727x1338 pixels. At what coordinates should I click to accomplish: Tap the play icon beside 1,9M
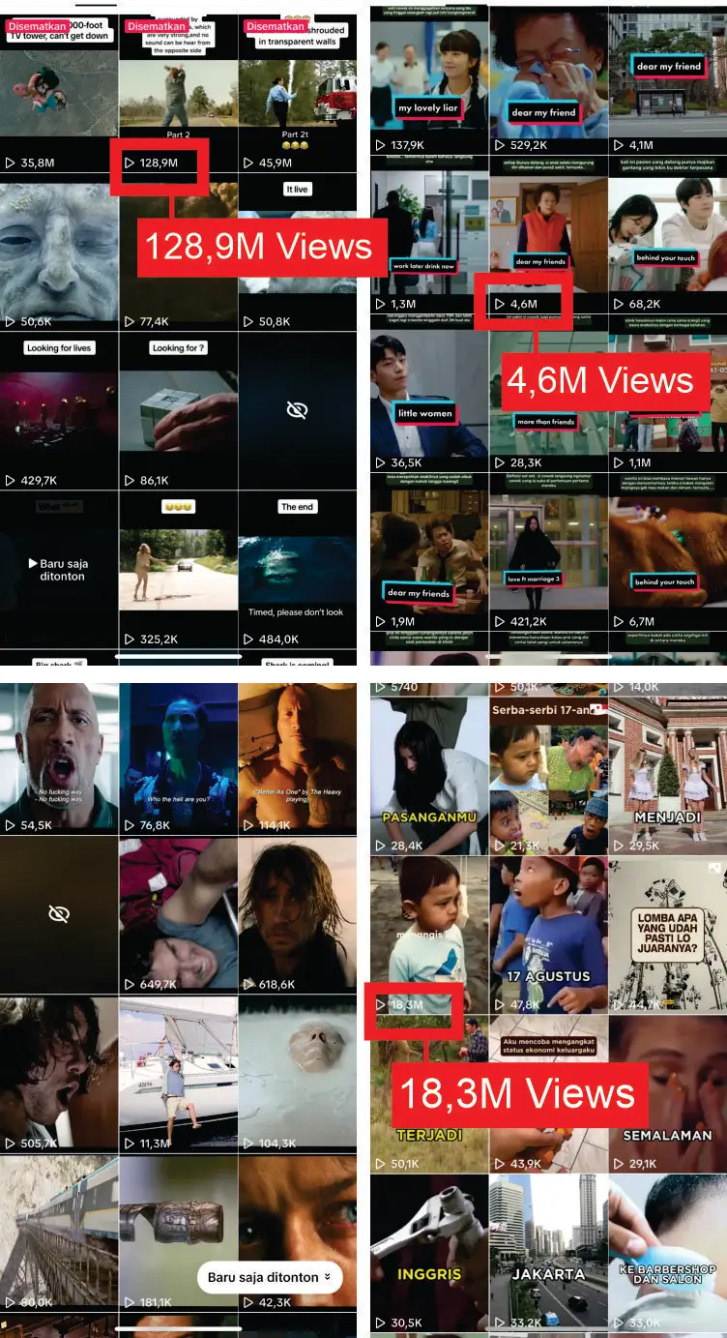click(x=380, y=621)
